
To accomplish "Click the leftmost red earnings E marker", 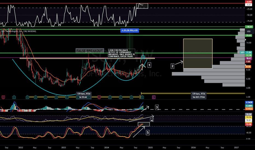I will click(3, 97).
